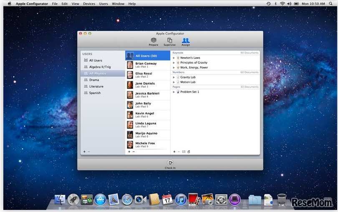The height and width of the screenshot is (212, 338).
Task: Select user Michele Free
Action: pos(148,144)
